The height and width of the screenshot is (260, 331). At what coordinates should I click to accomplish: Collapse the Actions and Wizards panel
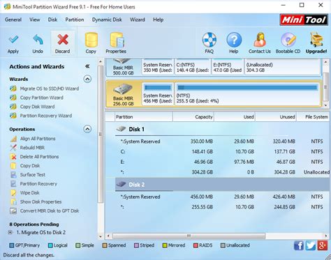[87, 66]
